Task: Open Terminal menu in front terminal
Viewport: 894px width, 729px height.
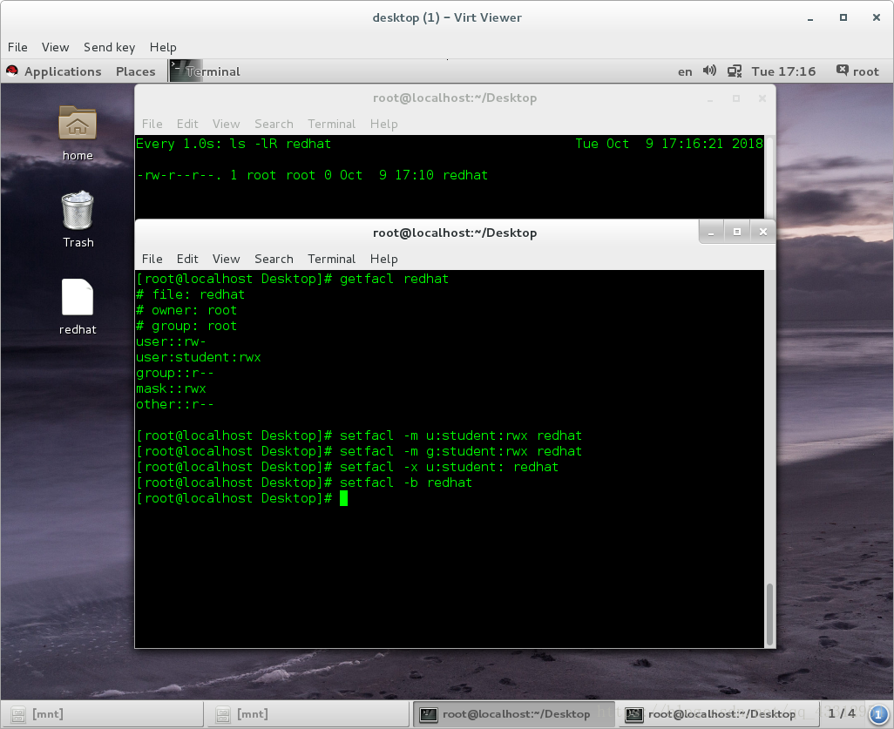Action: [x=332, y=259]
